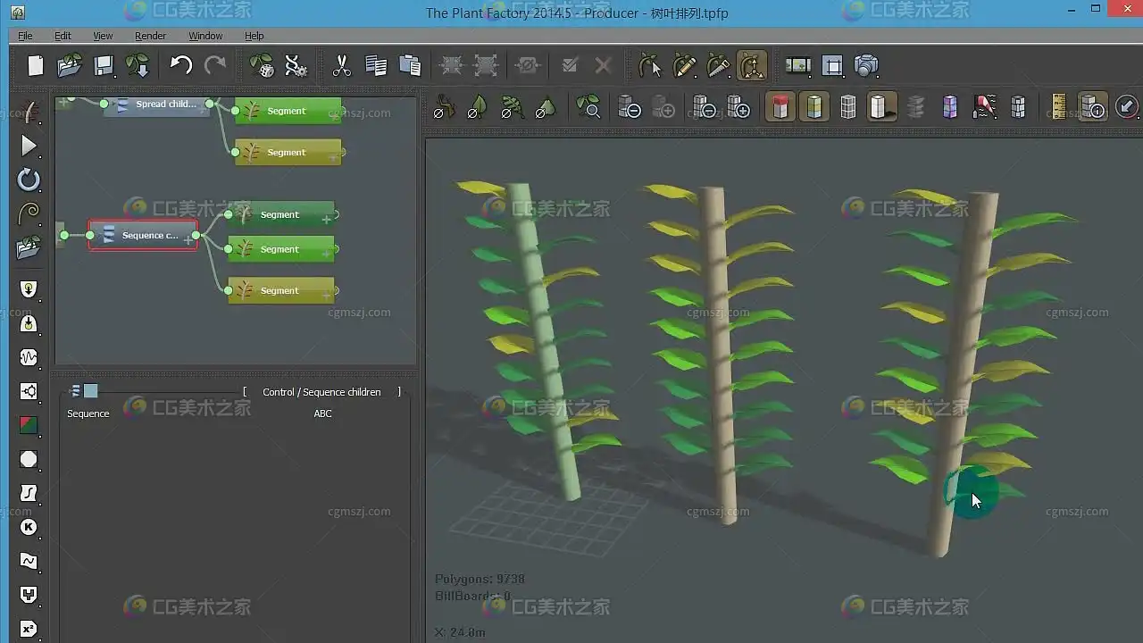Toggle the red-top cube display mode
1143x643 pixels.
tap(780, 108)
